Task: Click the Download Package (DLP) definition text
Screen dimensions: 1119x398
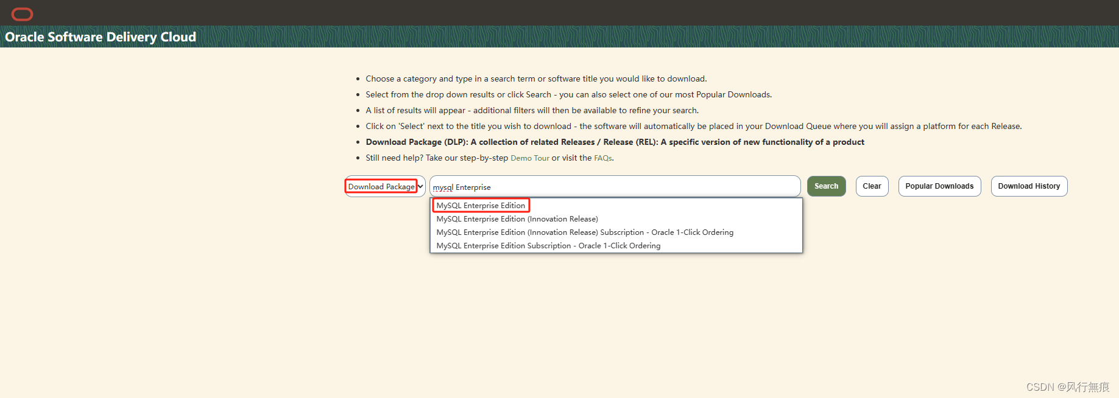Action: (615, 142)
